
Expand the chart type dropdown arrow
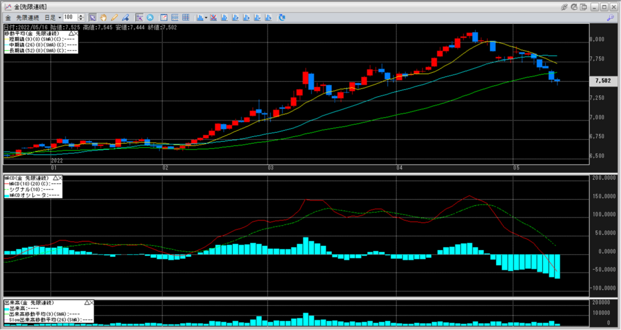pos(207,17)
